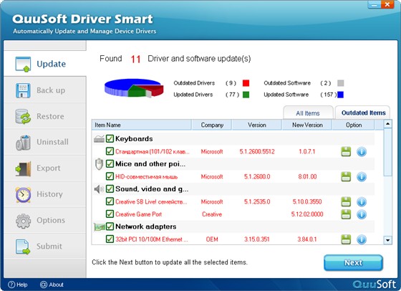
Task: Open the Back up section icon
Action: point(23,90)
